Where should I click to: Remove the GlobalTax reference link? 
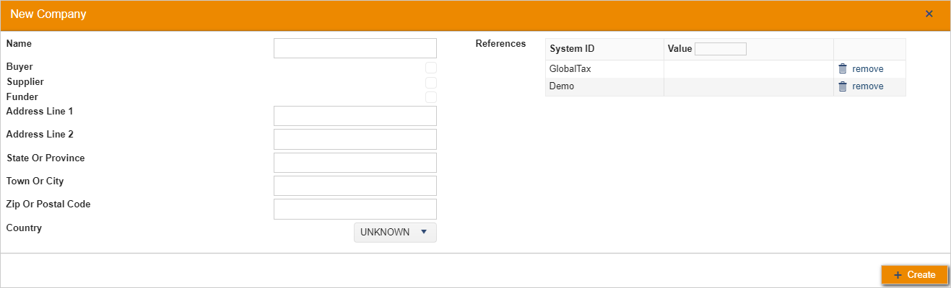[x=867, y=69]
